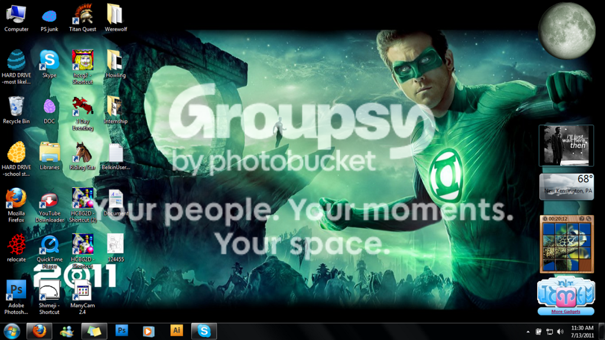The image size is (605, 340).
Task: Launch Mozilla Firefox from the desktop
Action: coord(16,205)
